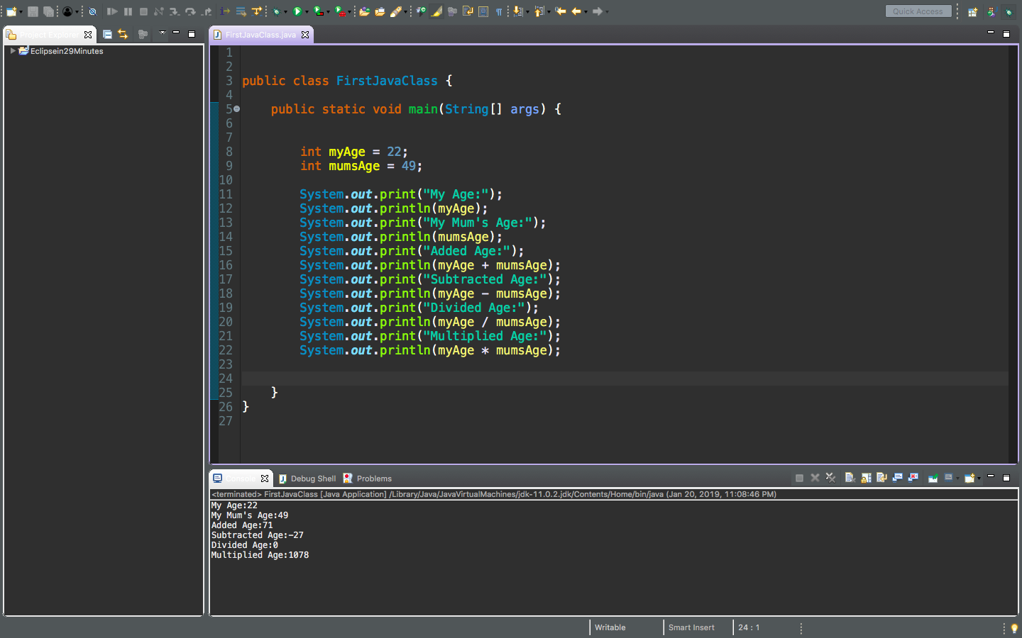Click line 24 in the code editor
This screenshot has height=638, width=1022.
(625, 379)
